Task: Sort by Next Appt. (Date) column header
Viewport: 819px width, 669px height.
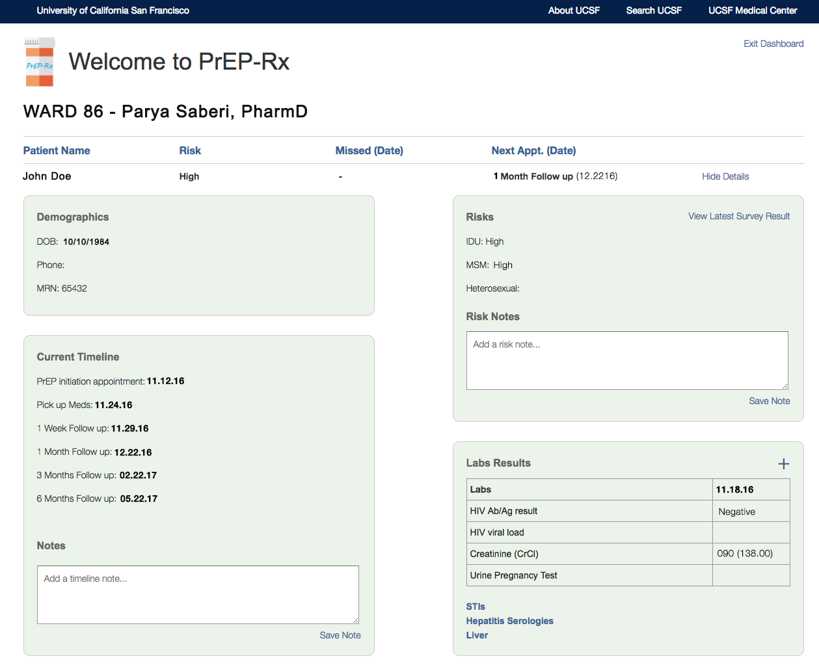Action: [533, 150]
